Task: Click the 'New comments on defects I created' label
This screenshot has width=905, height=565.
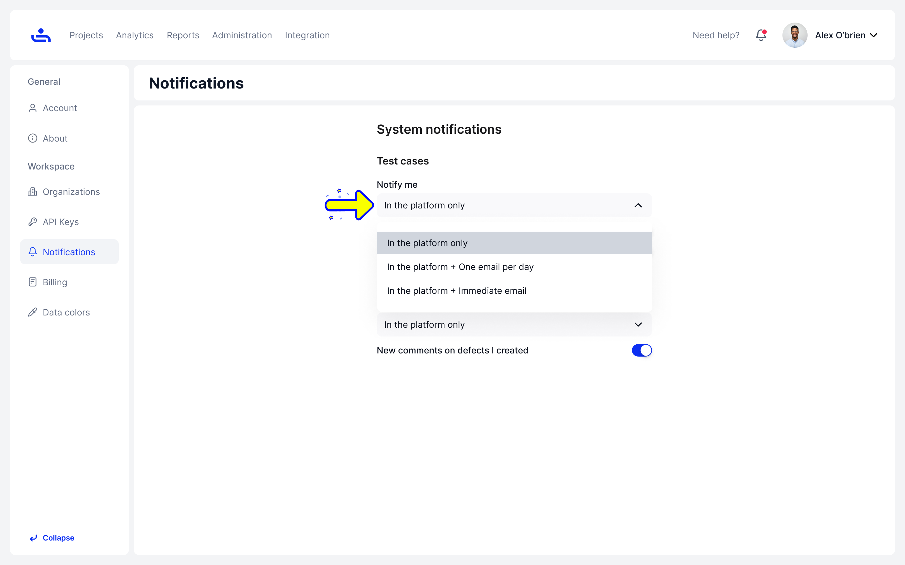Action: pos(452,351)
